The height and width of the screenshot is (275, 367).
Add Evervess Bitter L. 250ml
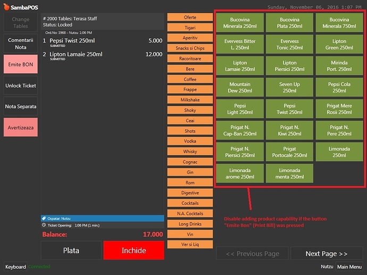click(240, 44)
